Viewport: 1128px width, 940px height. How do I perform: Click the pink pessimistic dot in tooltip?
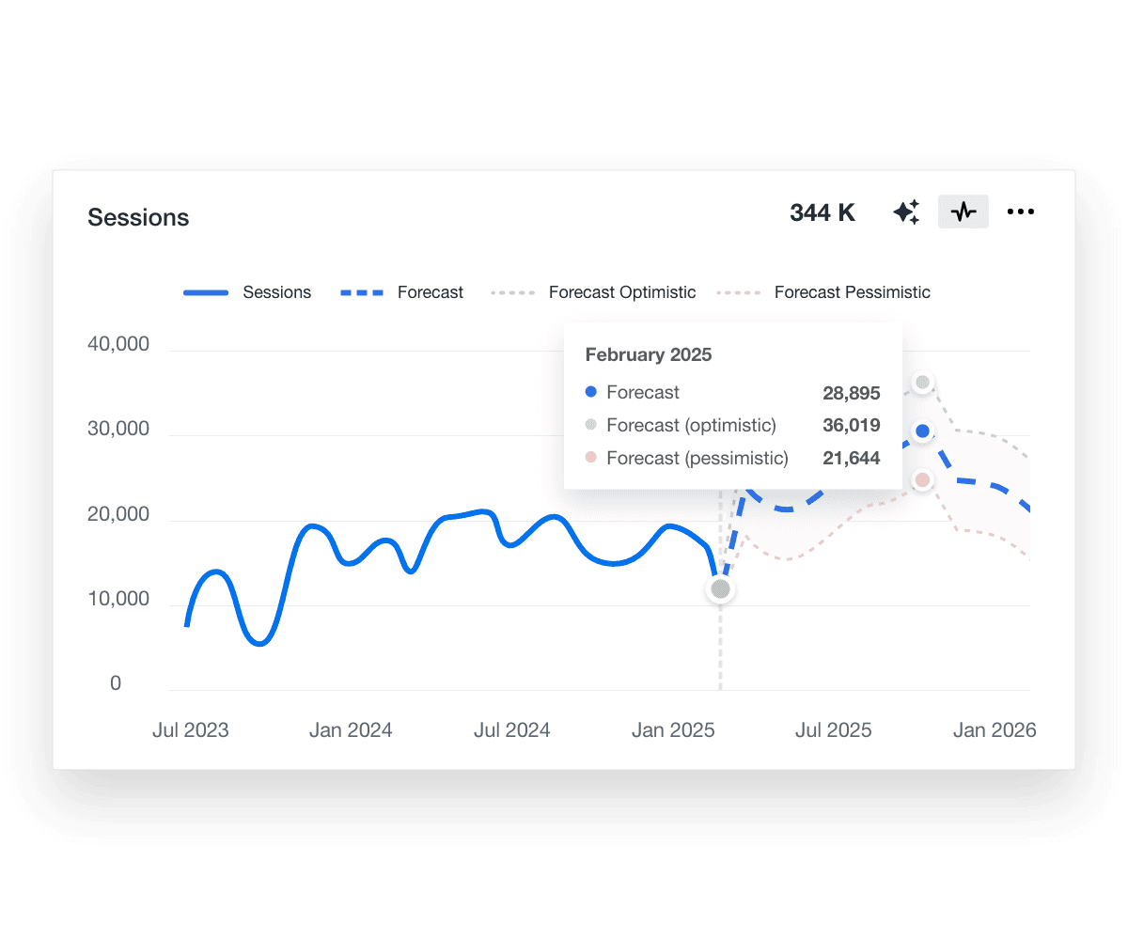(x=590, y=458)
